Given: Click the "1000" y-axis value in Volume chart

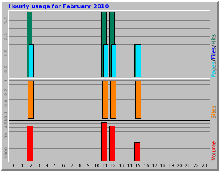Looking at the screenshot, I should click(6, 153).
